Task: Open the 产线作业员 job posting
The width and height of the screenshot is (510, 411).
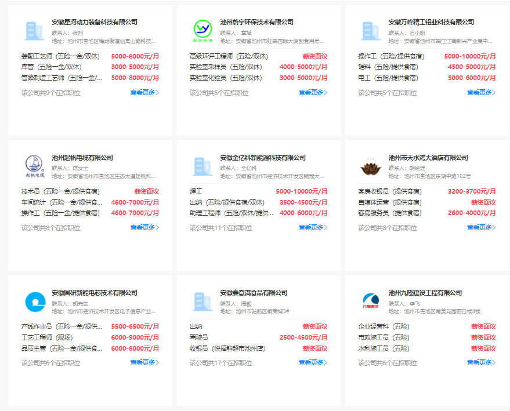Action: pyautogui.click(x=62, y=326)
